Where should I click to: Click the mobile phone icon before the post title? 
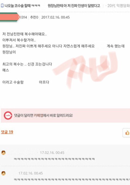2,5
